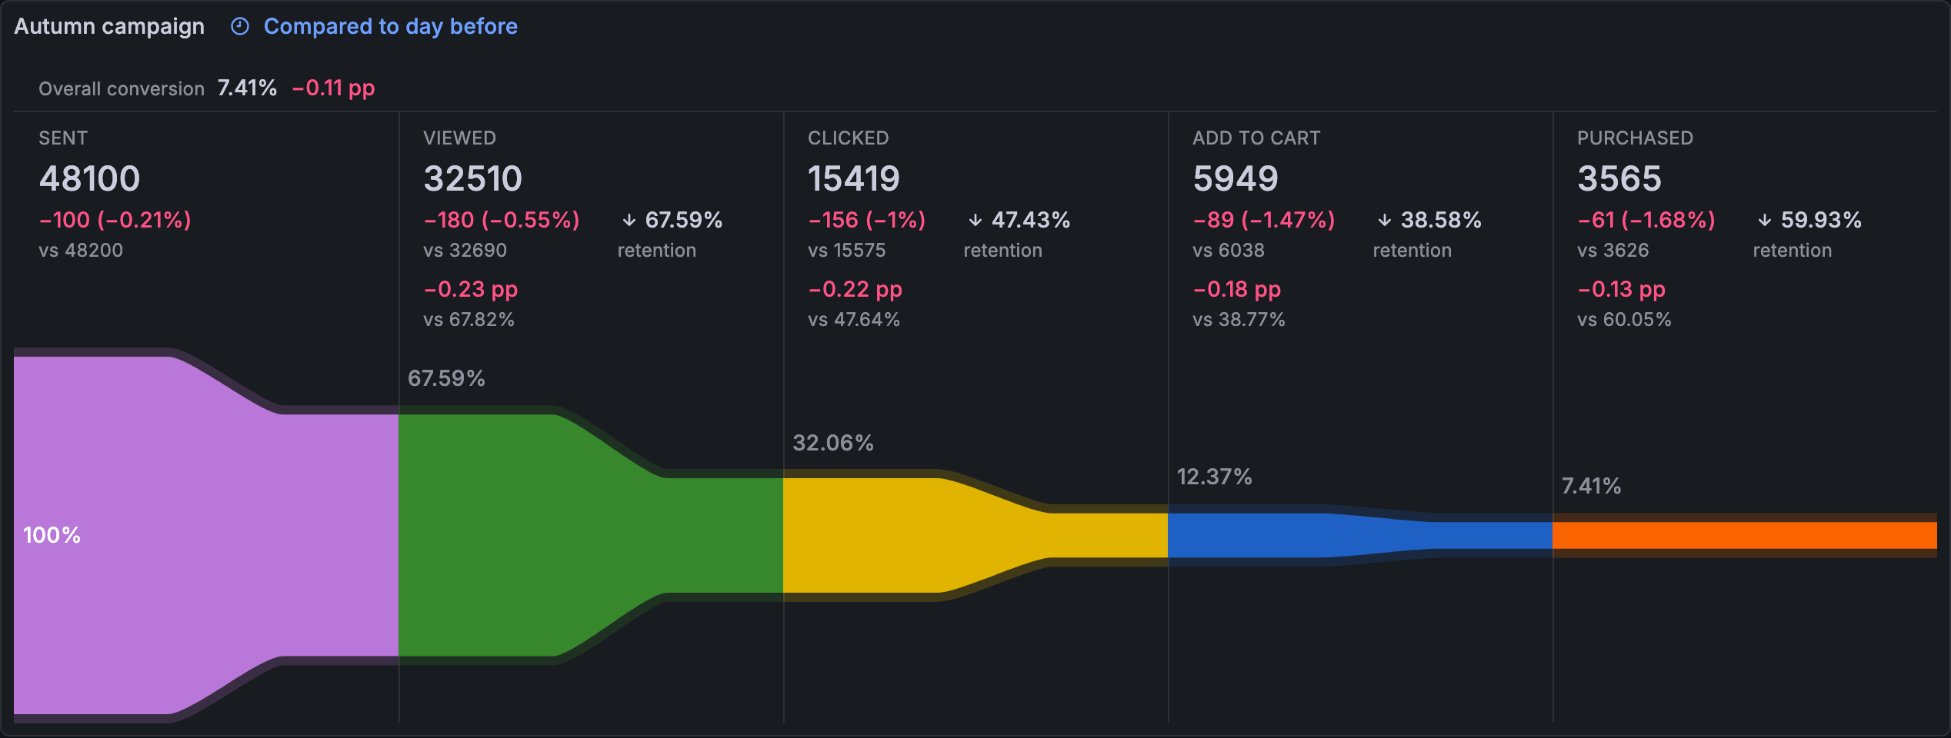Screen dimensions: 1951x738
Task: Click the Autumn campaign panel title
Action: pos(109,26)
